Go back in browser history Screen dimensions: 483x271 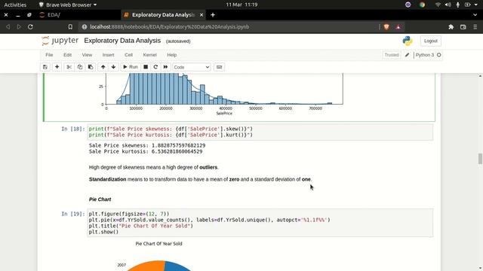8,27
